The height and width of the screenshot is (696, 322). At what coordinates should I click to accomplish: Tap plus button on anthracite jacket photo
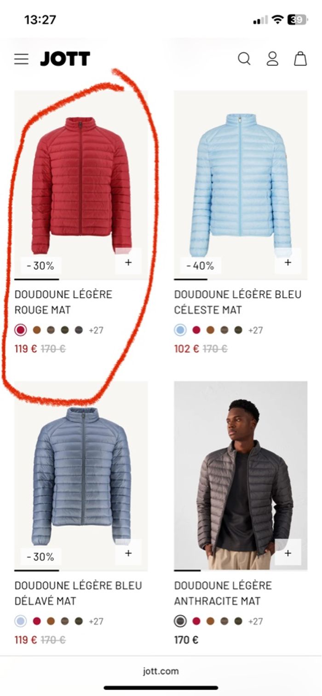[x=288, y=553]
